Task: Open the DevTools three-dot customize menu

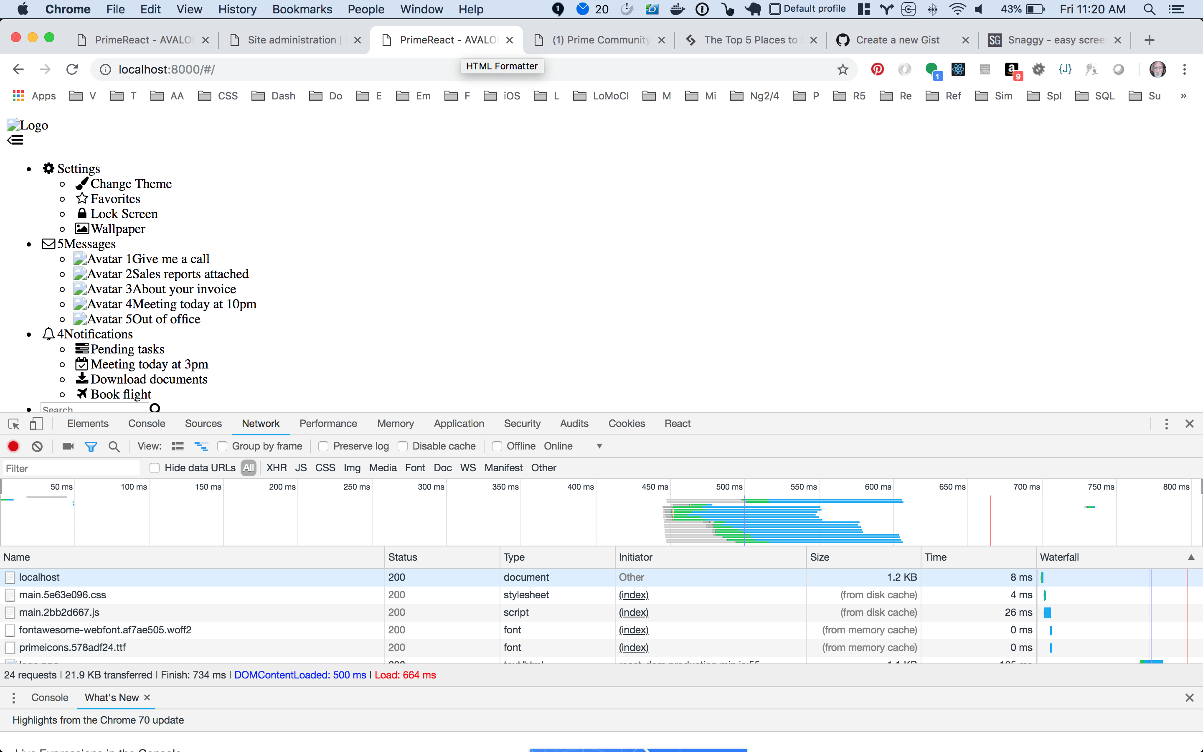Action: click(x=1167, y=424)
